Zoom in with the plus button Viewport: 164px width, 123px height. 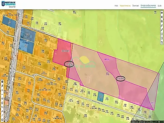[x=2, y=90]
